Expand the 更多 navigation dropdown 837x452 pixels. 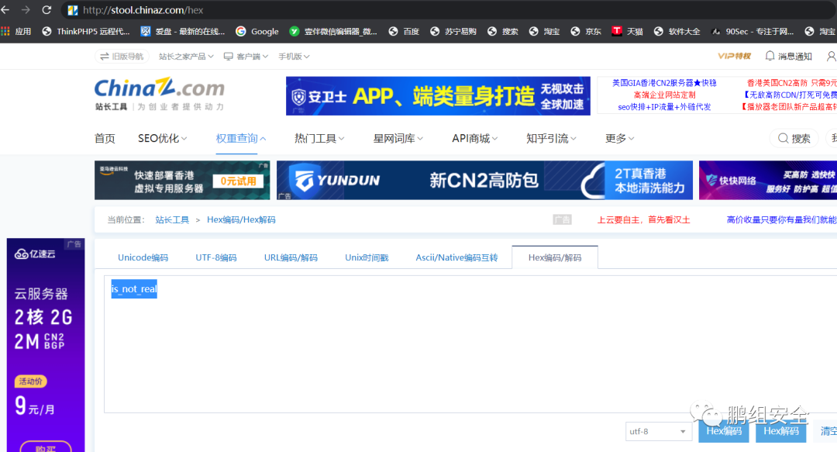pyautogui.click(x=618, y=137)
